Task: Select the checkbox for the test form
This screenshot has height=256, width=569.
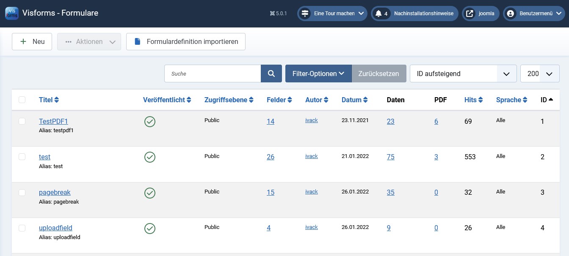Action: tap(22, 157)
